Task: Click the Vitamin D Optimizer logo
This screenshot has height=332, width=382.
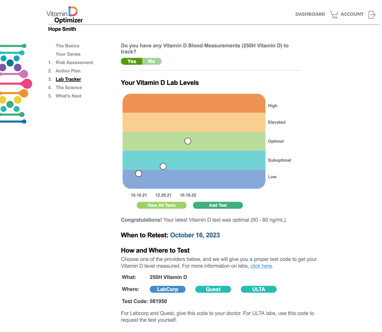Action: tap(64, 15)
